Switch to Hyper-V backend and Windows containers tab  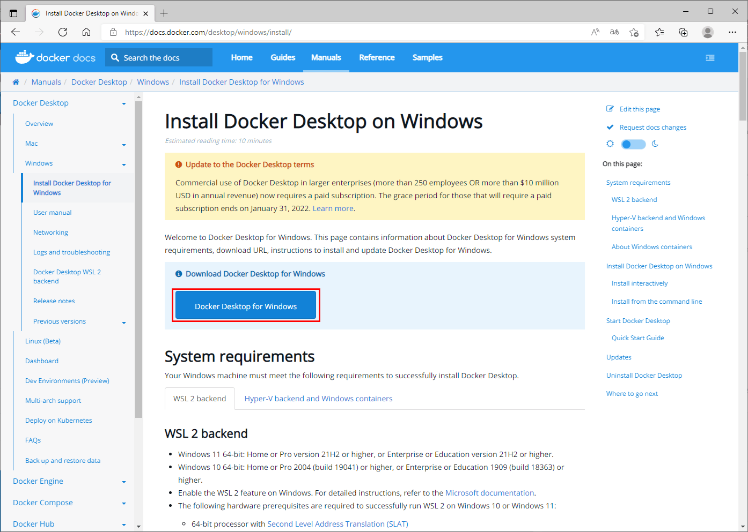[x=318, y=399]
